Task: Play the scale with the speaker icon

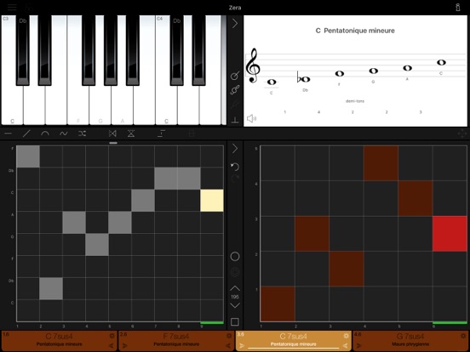Action: pyautogui.click(x=251, y=118)
